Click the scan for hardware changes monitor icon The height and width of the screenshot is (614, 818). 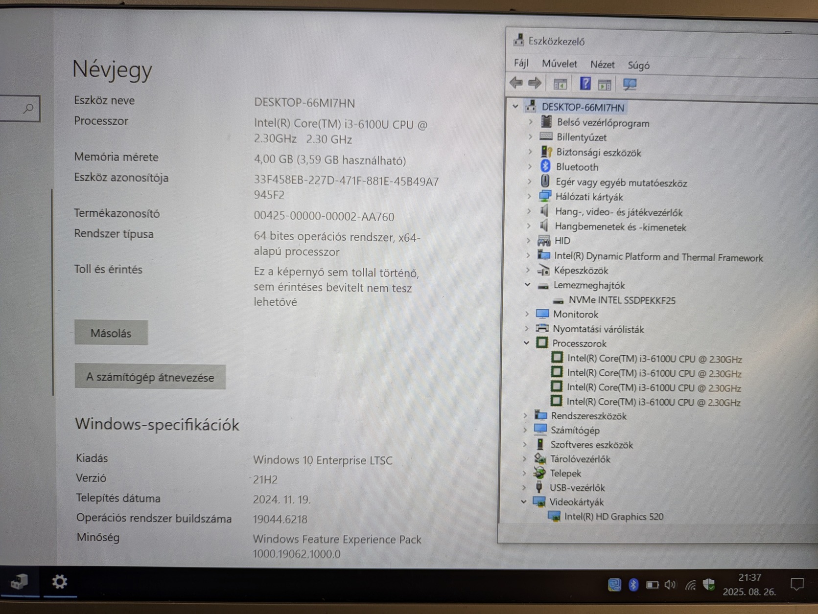click(x=630, y=85)
